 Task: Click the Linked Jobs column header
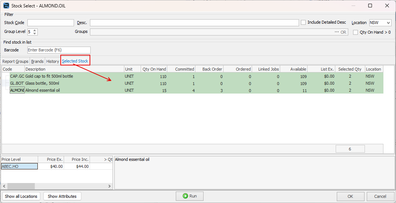coord(266,69)
